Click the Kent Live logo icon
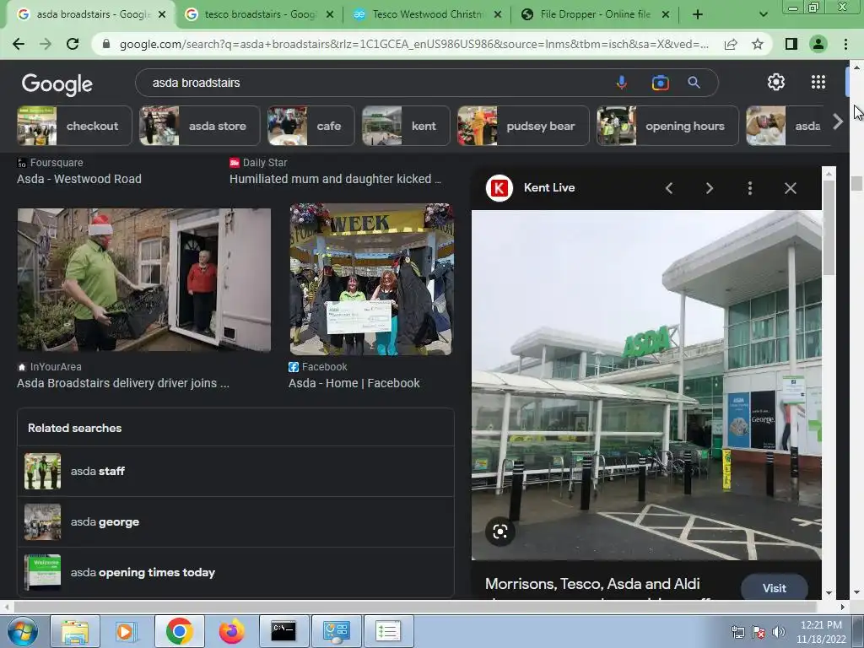The image size is (864, 648). [499, 188]
